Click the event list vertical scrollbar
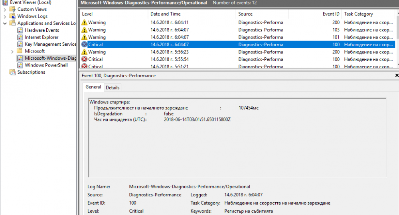 [x=397, y=39]
